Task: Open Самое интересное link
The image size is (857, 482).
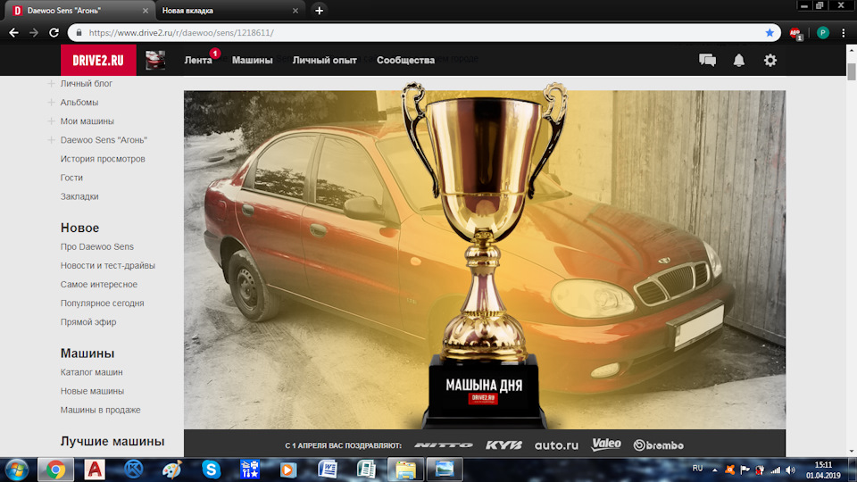Action: tap(99, 285)
